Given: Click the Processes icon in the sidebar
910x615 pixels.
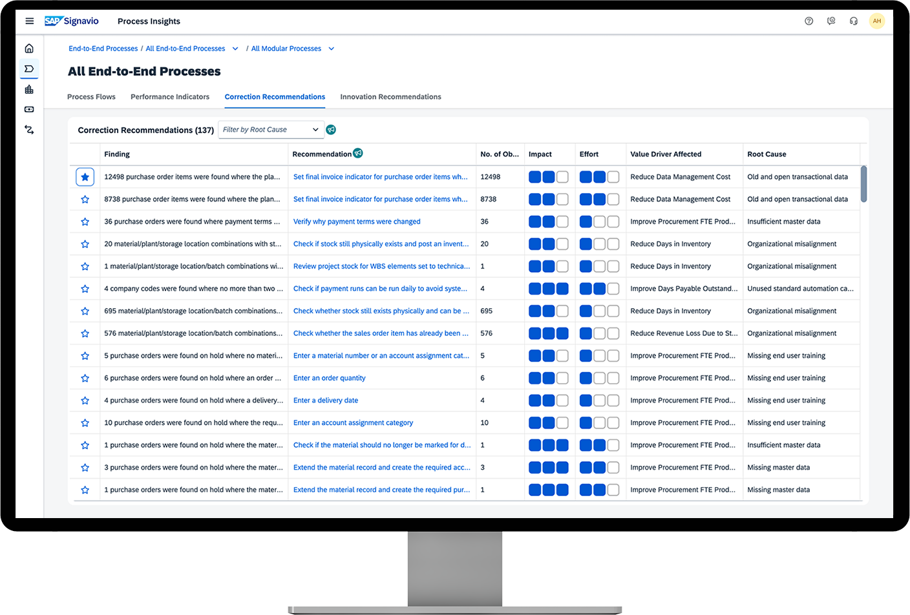Looking at the screenshot, I should [x=29, y=68].
